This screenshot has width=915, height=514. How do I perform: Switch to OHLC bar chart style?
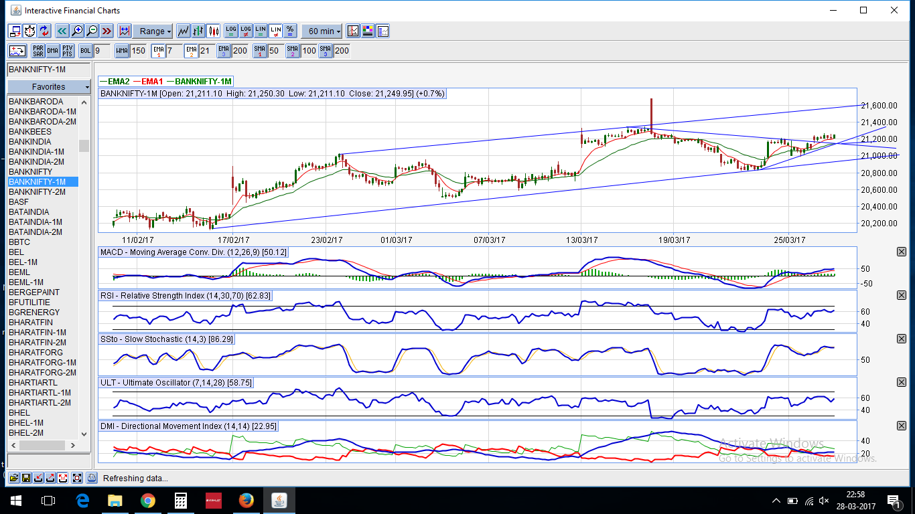pos(198,31)
